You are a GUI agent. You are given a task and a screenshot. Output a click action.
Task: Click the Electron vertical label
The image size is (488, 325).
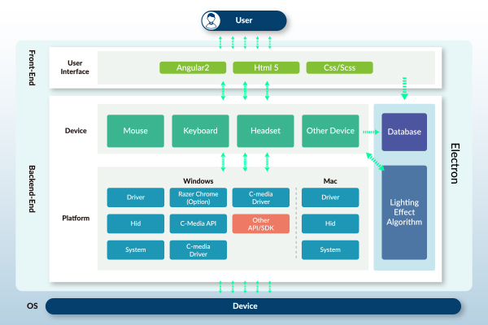pos(455,163)
